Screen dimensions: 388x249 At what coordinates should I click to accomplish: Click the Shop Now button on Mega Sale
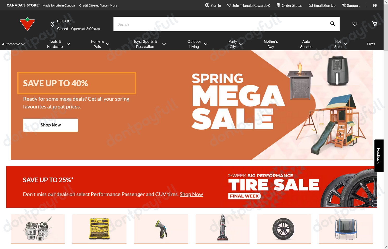(51, 125)
